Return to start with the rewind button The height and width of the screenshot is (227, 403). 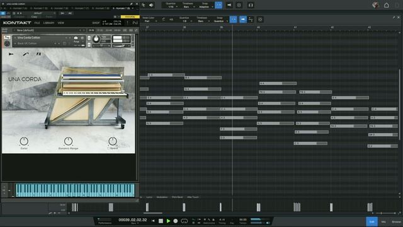coord(153,221)
